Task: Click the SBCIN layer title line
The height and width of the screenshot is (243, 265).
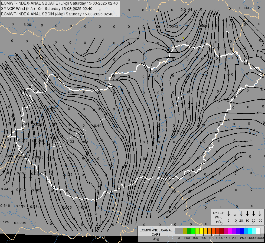Action: (x=57, y=14)
